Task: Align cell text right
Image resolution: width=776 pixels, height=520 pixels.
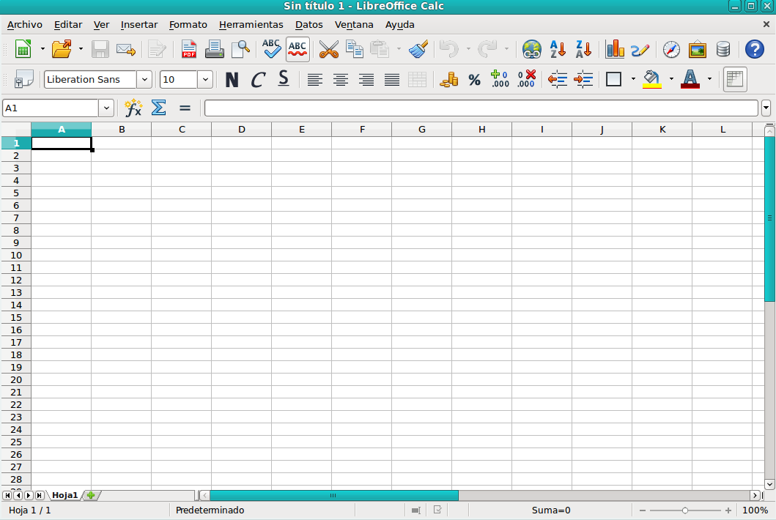Action: pos(366,79)
